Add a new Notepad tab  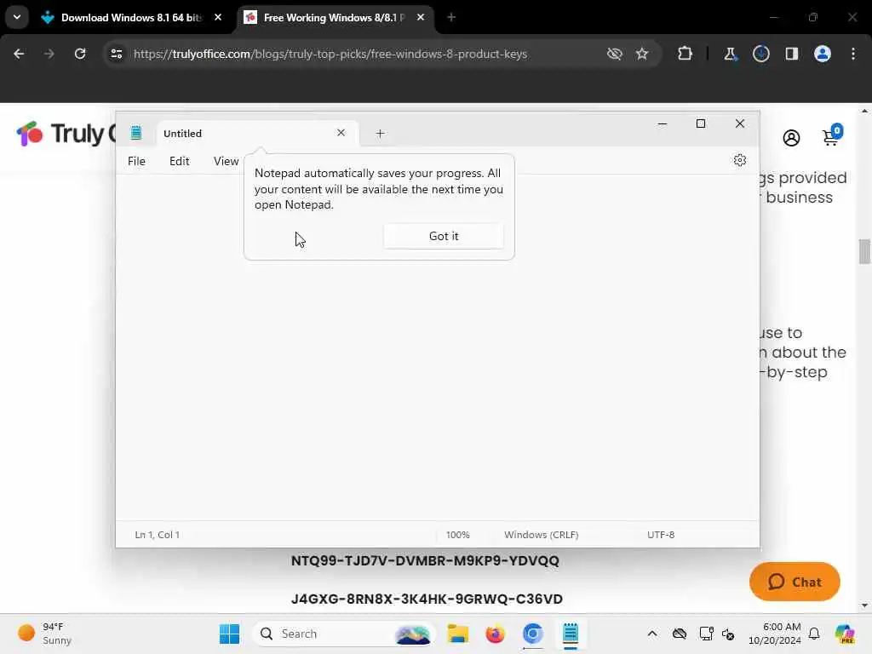point(381,134)
